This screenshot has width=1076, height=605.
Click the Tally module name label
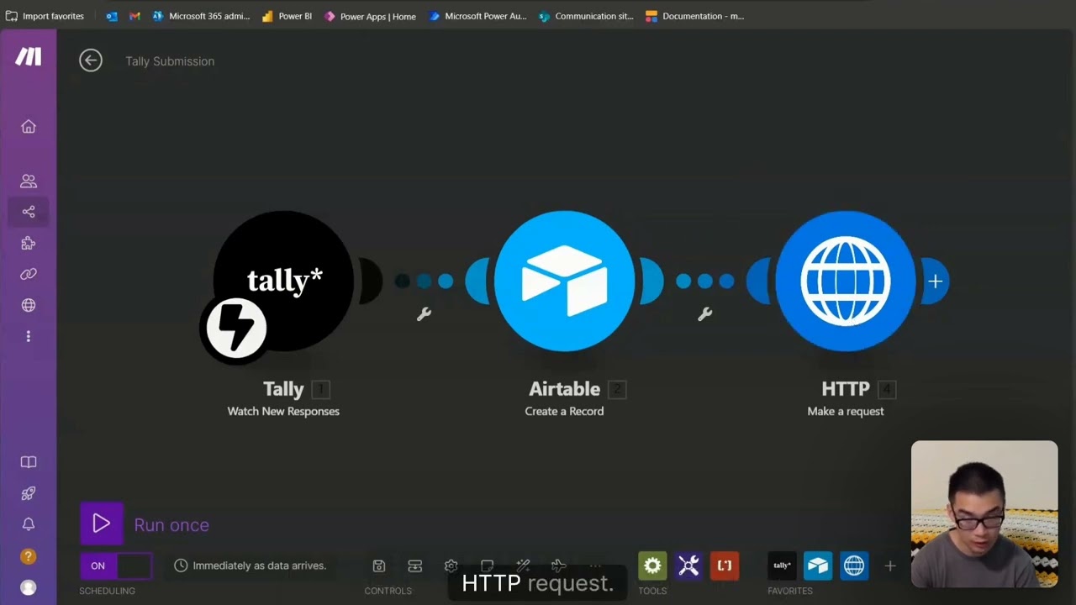point(283,389)
